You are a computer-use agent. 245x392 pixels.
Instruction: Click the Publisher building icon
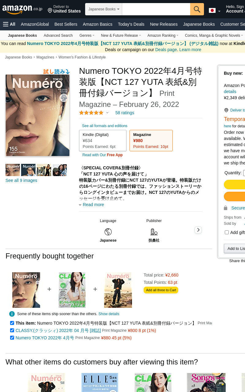click(x=154, y=232)
